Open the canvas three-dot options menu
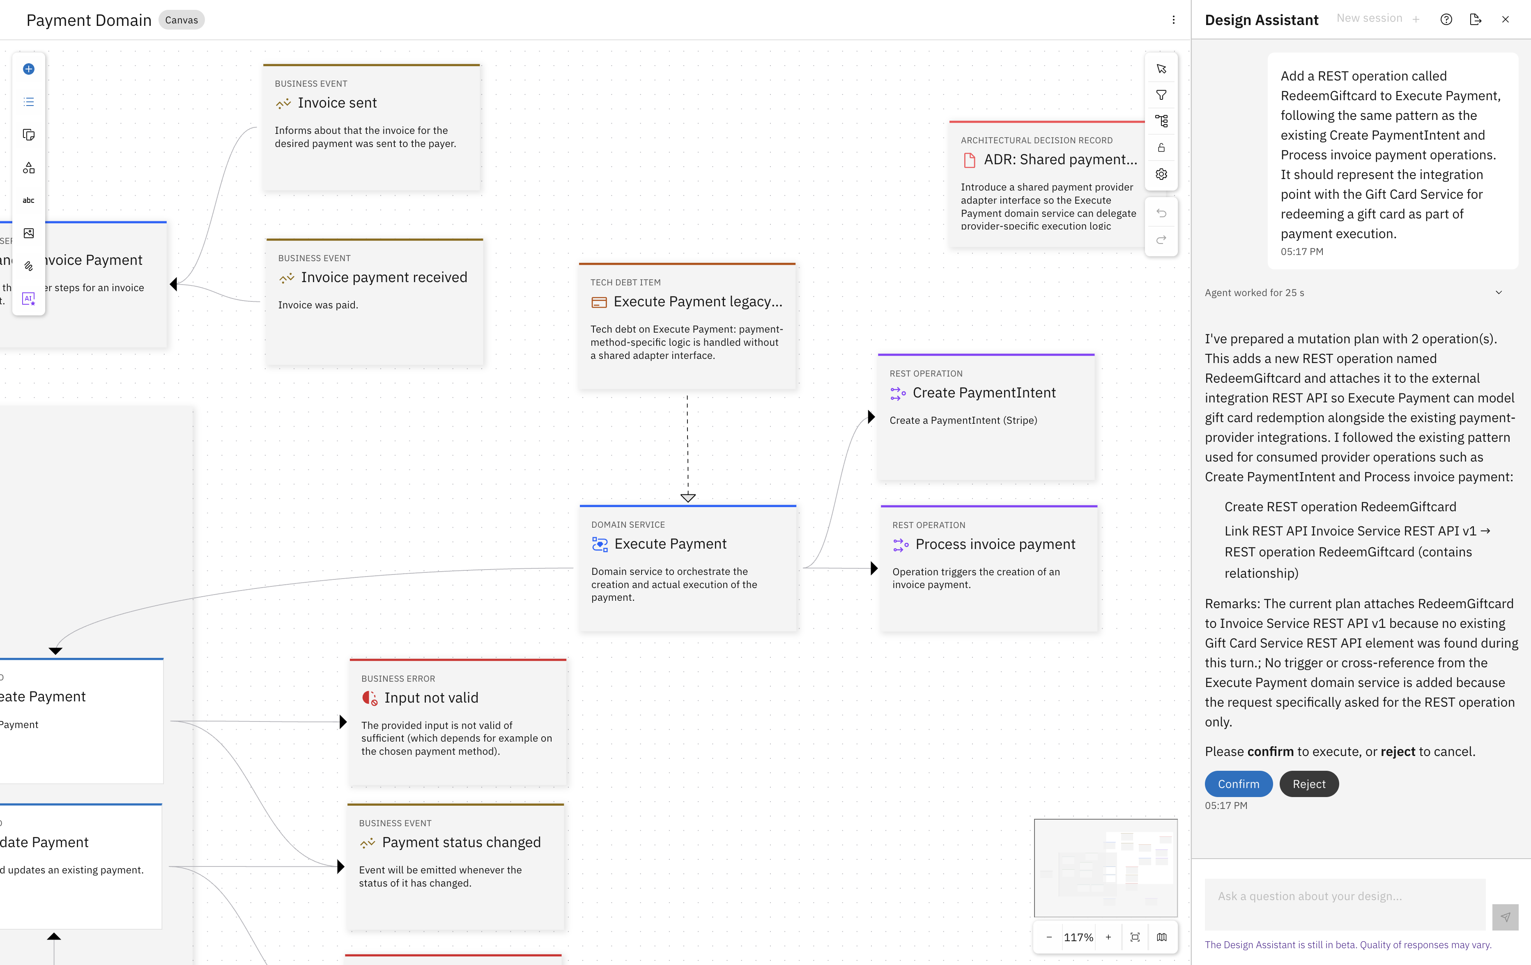 point(1174,20)
